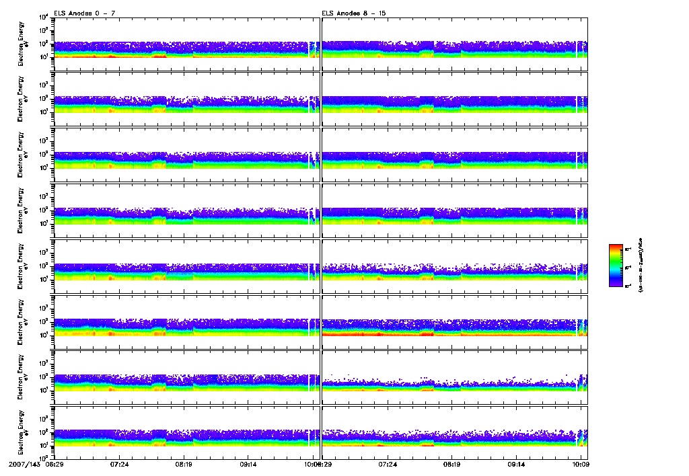Click the rotated units label beside the color bar

point(640,265)
